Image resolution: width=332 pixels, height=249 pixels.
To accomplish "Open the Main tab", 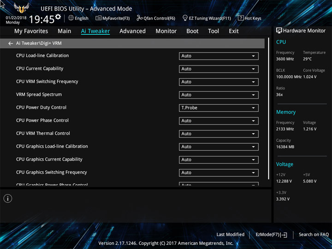I will coord(65,31).
